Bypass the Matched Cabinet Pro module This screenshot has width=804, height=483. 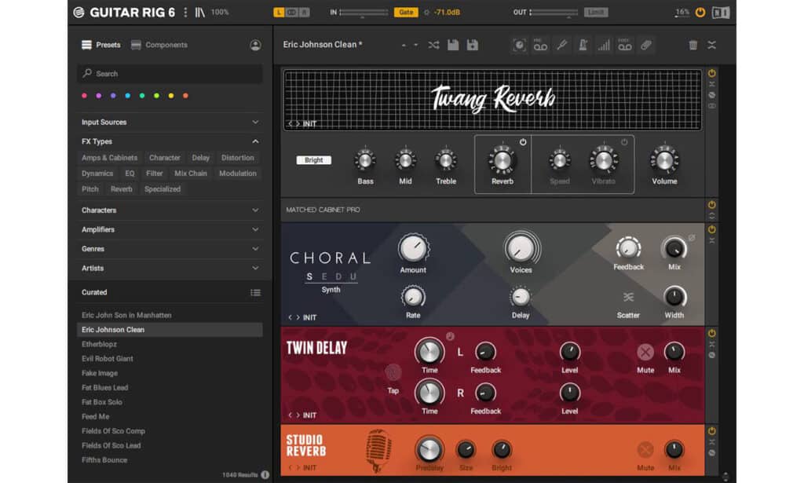[711, 204]
